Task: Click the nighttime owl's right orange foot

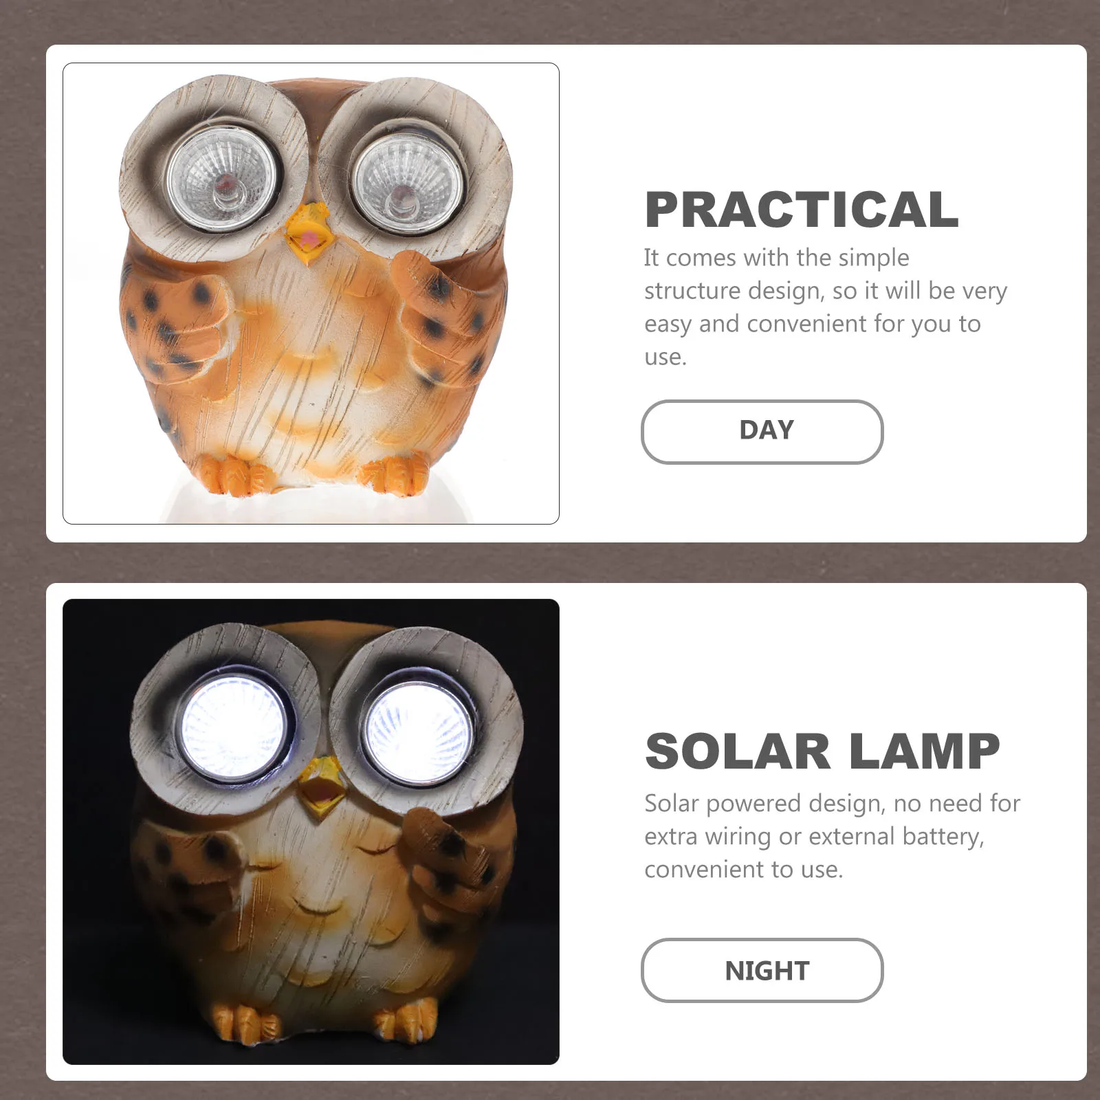Action: 406,1019
